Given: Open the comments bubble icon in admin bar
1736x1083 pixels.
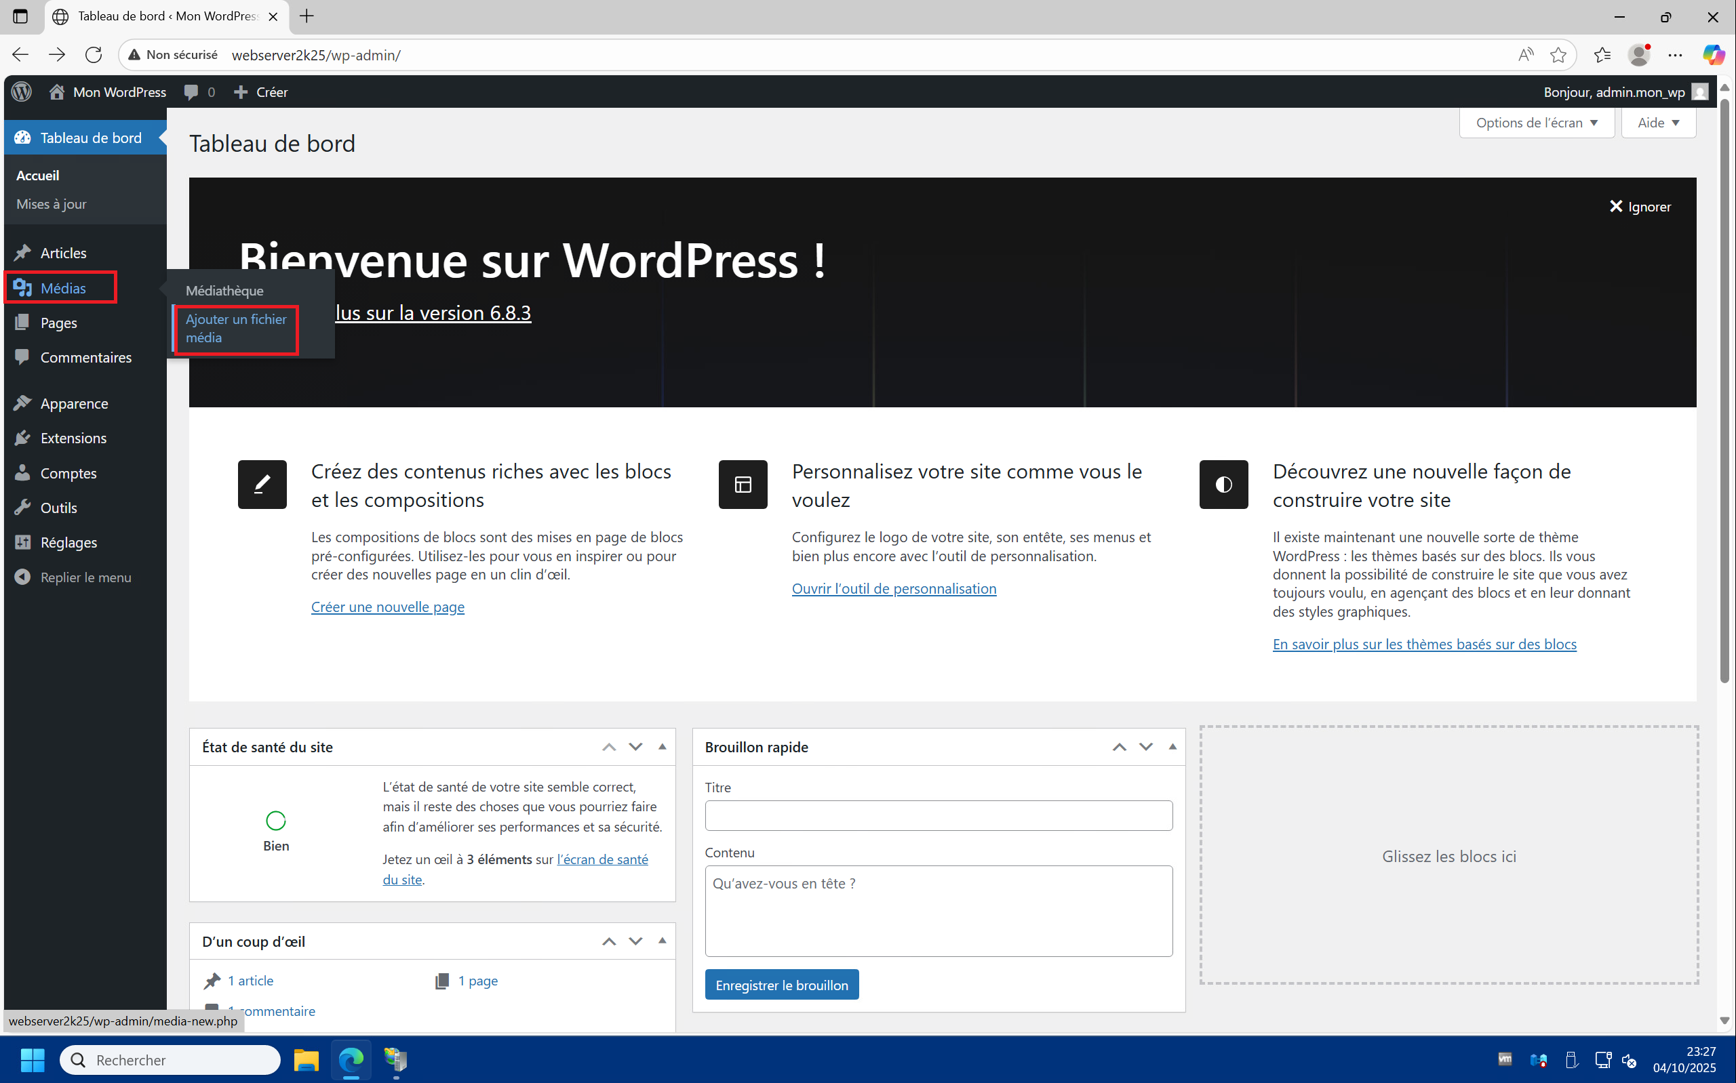Looking at the screenshot, I should pyautogui.click(x=191, y=91).
